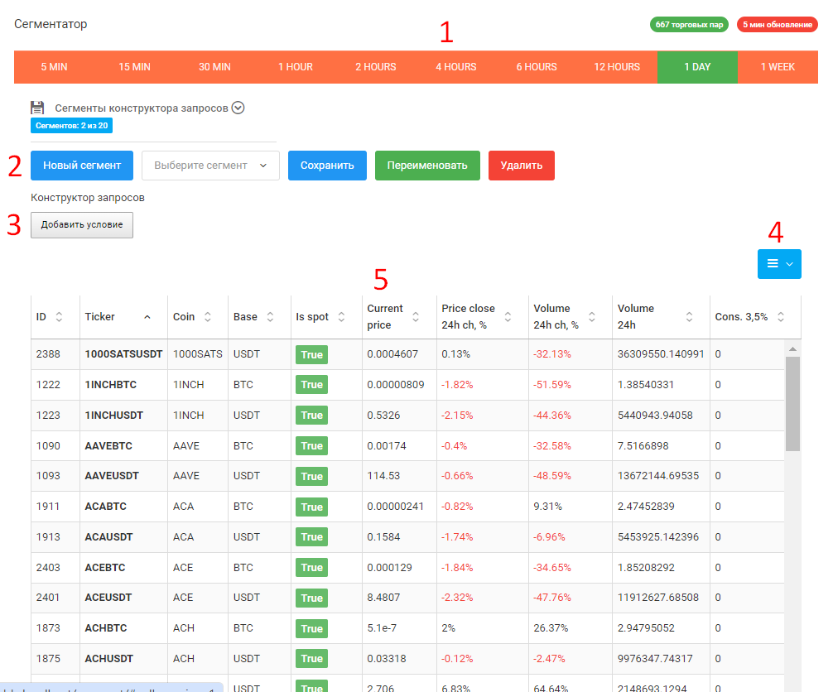Click the True badge in 1INCHBTC row
This screenshot has height=692, width=833.
pos(311,385)
